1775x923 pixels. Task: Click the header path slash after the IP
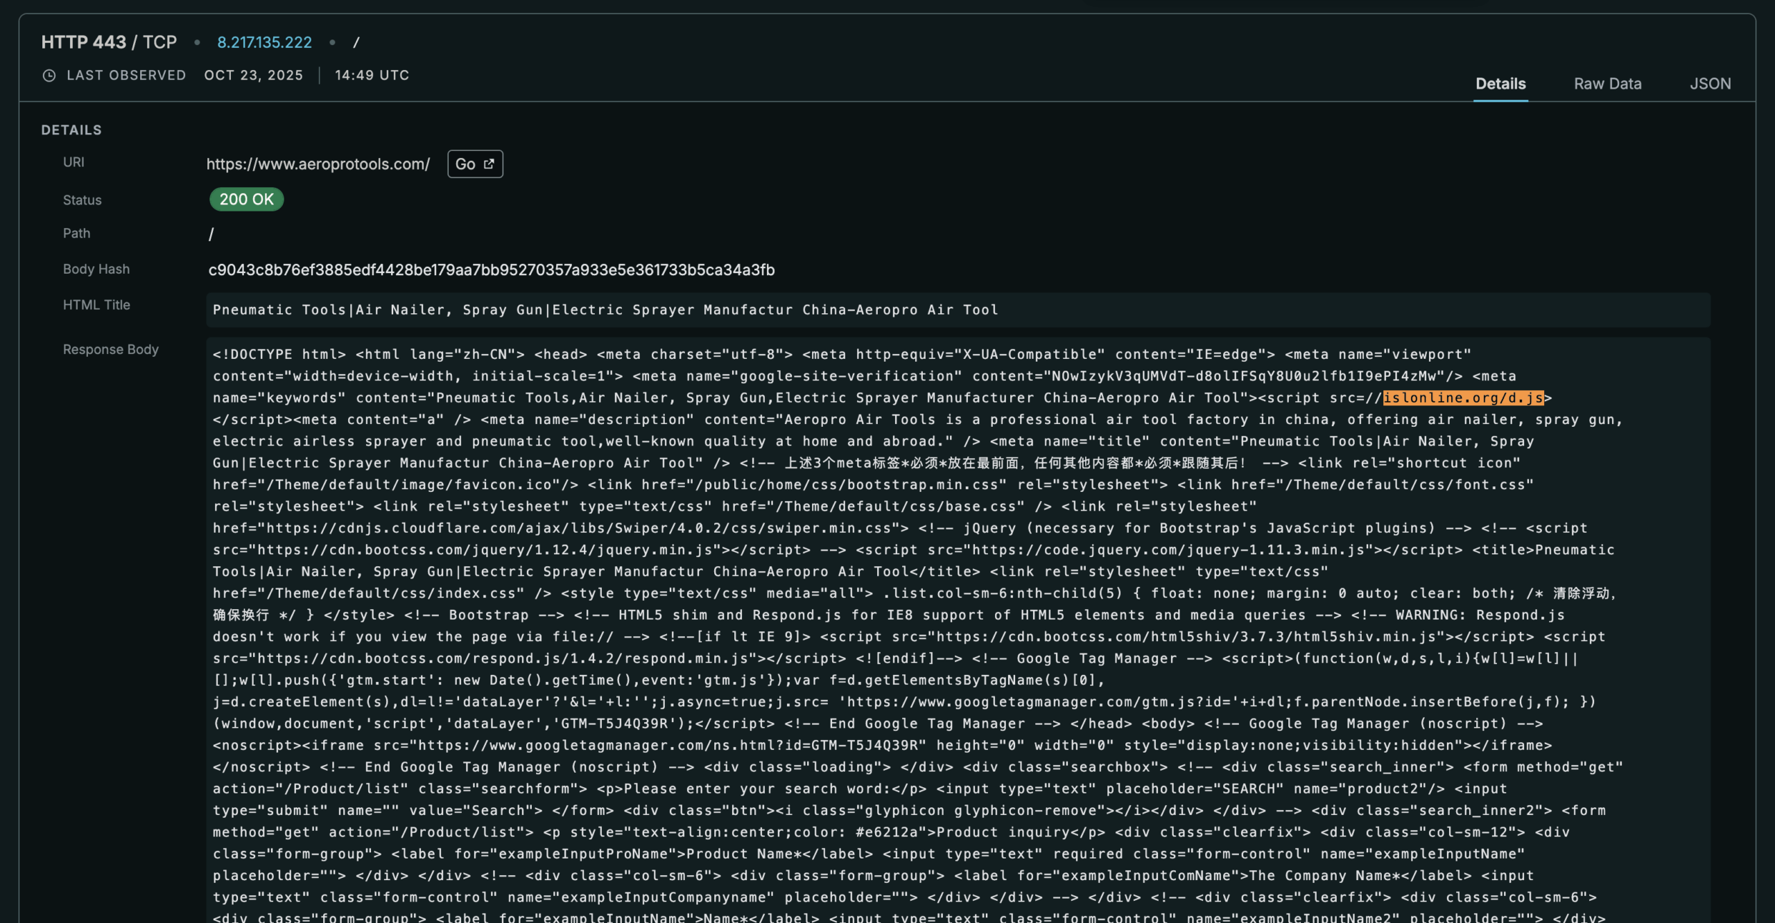click(357, 42)
